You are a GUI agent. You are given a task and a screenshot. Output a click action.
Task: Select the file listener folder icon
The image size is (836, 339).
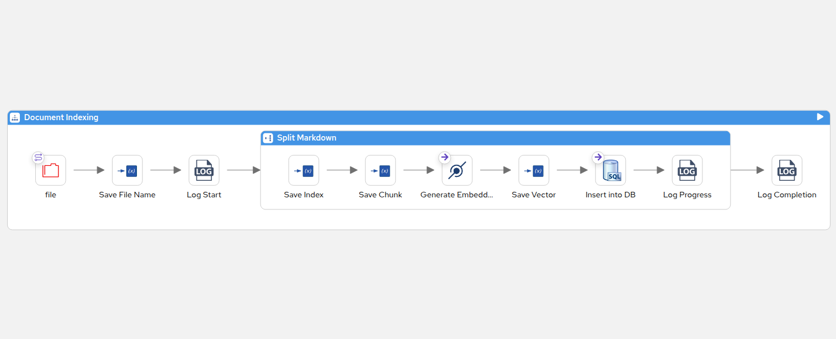pyautogui.click(x=51, y=170)
